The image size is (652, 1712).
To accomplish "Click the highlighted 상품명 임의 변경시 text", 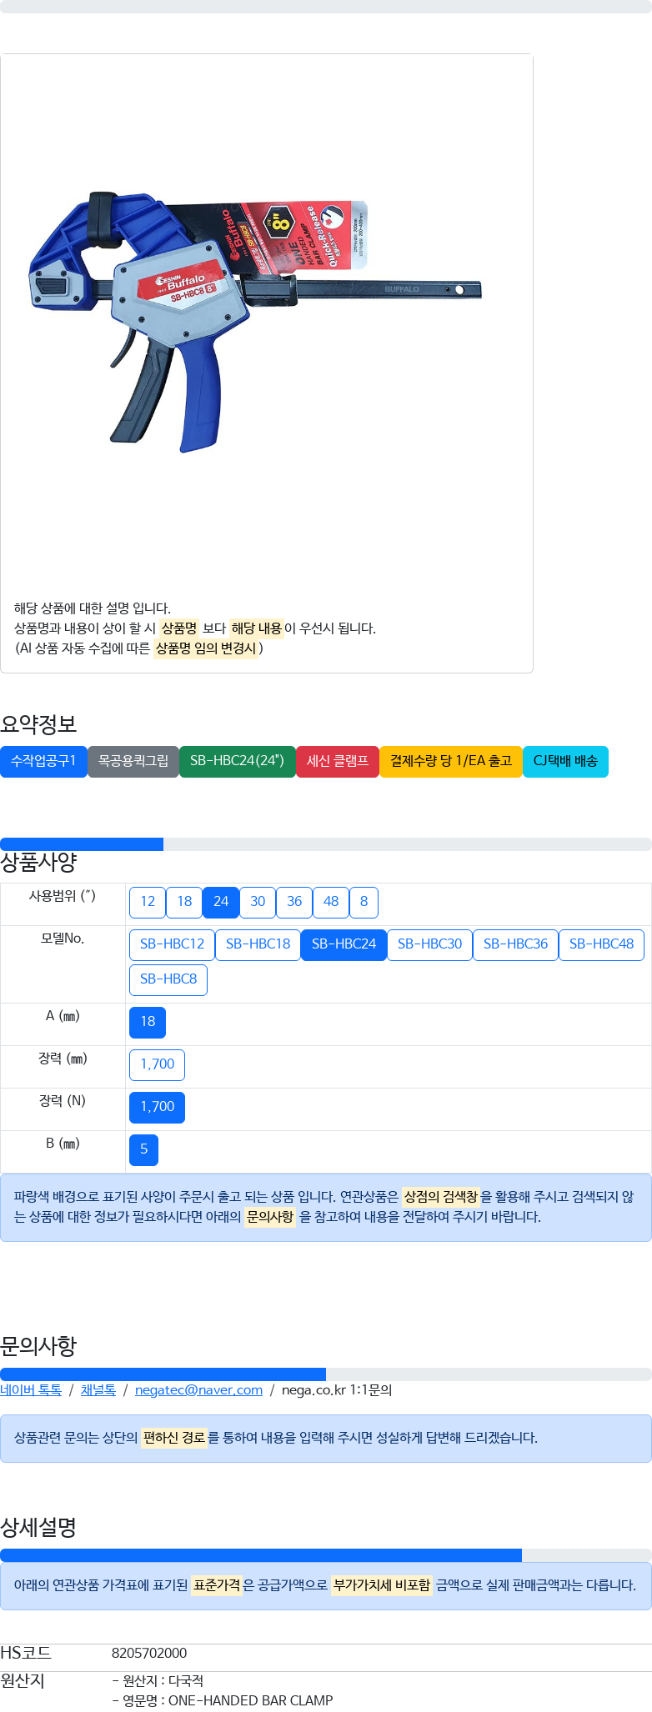I will click(207, 648).
